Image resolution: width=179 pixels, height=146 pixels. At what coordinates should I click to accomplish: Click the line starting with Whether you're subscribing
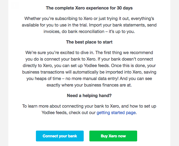pos(89,19)
